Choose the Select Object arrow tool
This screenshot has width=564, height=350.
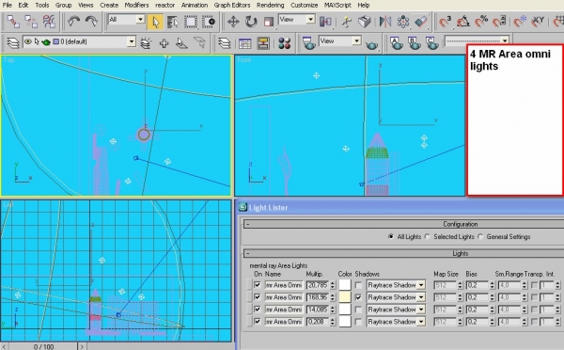pyautogui.click(x=155, y=22)
